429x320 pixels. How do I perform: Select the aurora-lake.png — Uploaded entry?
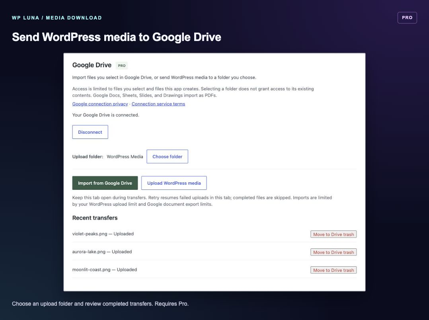102,252
